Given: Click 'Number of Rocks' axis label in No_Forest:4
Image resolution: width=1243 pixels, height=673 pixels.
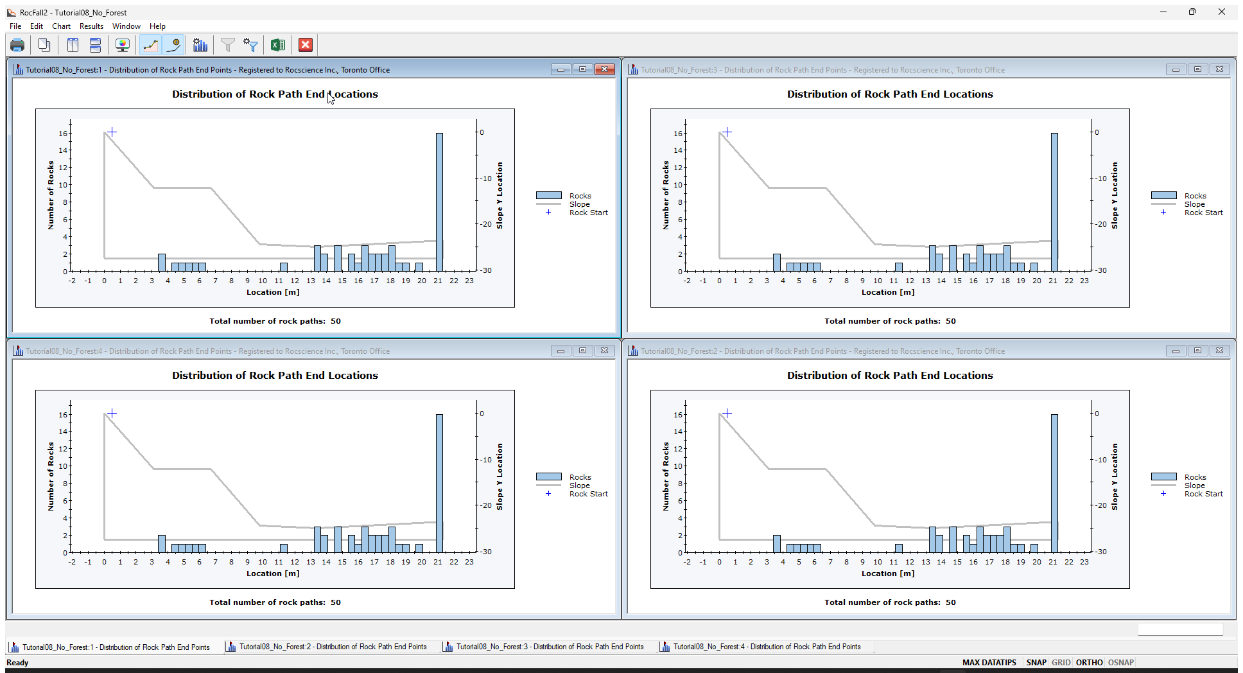Looking at the screenshot, I should coord(51,476).
